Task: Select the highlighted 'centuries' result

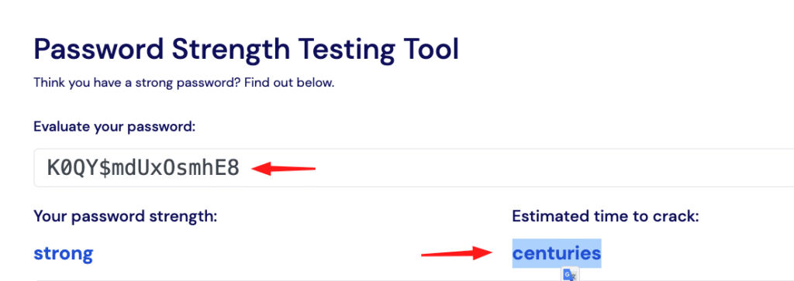Action: tap(557, 253)
